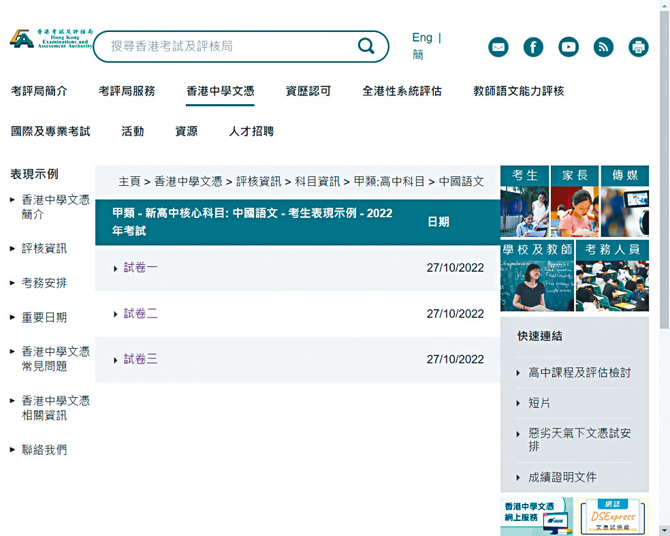The image size is (670, 536).
Task: Click the 考生 image panel
Action: click(524, 201)
